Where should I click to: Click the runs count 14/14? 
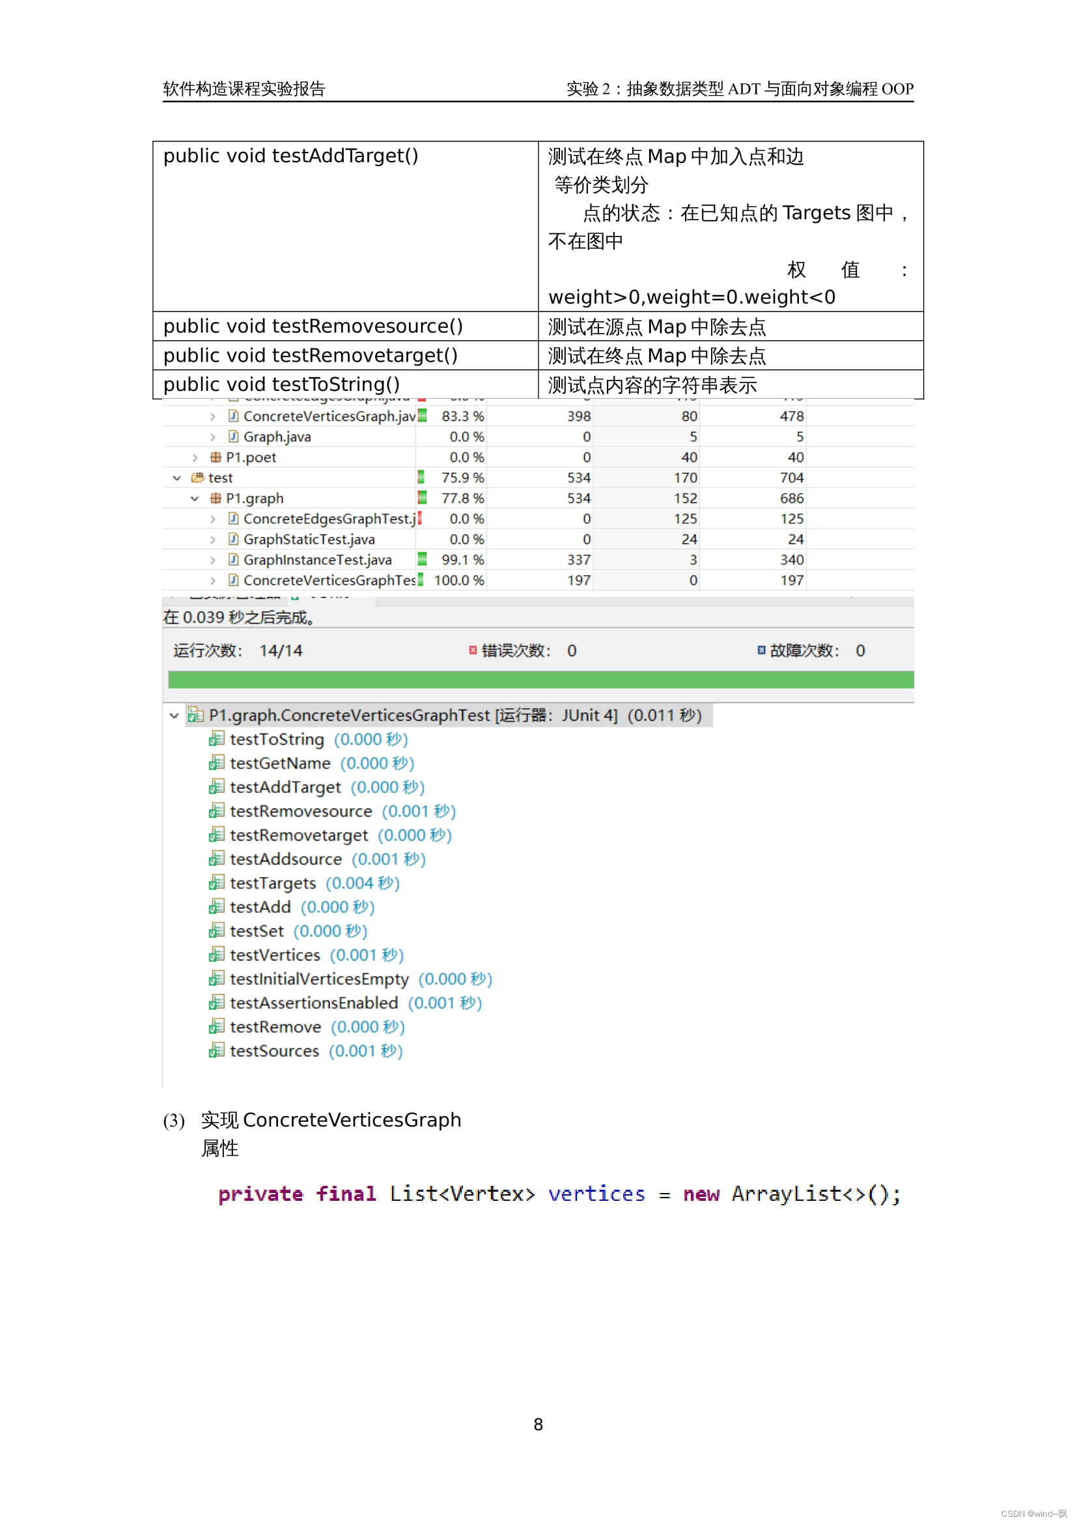tap(281, 651)
